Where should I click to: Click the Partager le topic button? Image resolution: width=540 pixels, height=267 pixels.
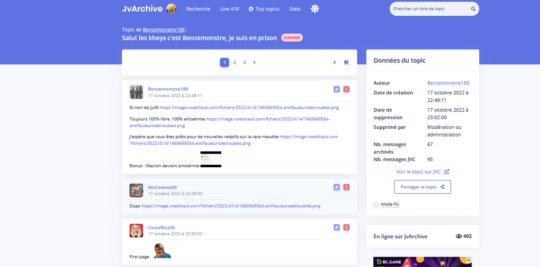422,187
